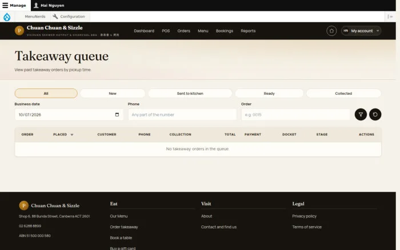
Task: Select the Sent to kitchen filter tab
Action: coord(190,94)
